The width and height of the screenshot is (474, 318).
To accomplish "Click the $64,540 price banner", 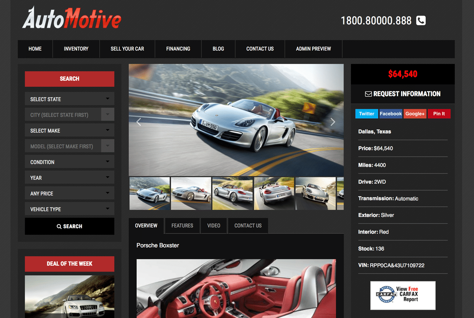I will (403, 74).
